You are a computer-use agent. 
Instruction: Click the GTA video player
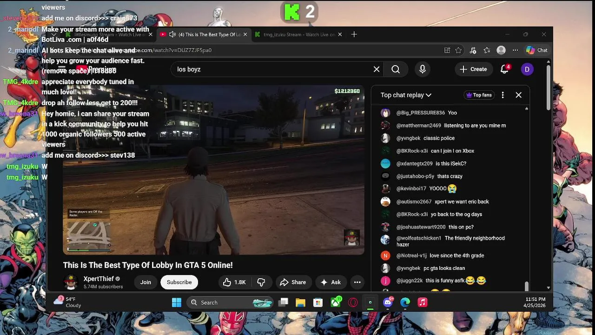tap(214, 170)
